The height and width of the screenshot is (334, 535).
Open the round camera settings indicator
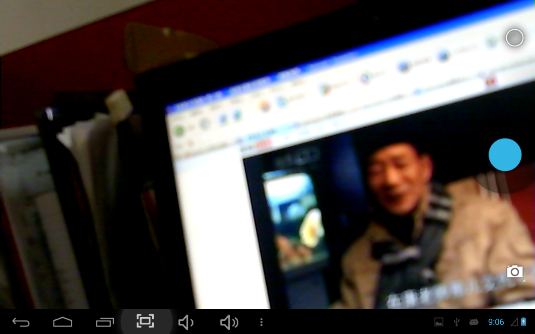tap(515, 38)
